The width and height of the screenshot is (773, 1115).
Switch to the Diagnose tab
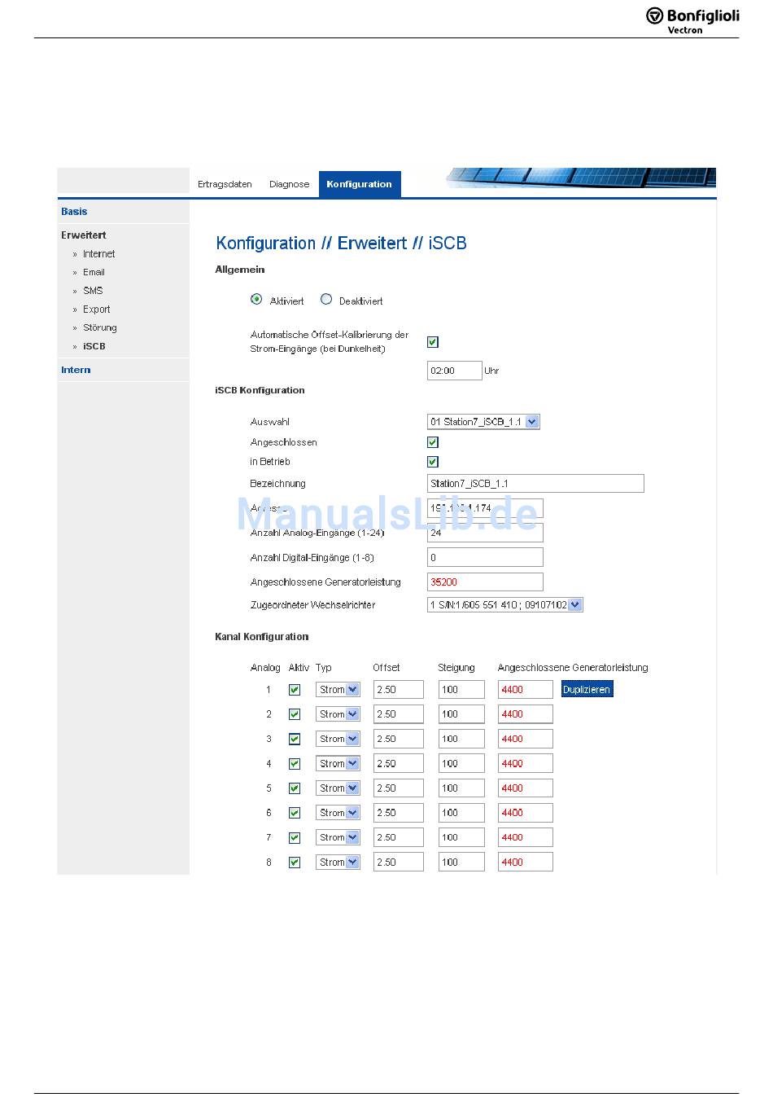point(290,184)
